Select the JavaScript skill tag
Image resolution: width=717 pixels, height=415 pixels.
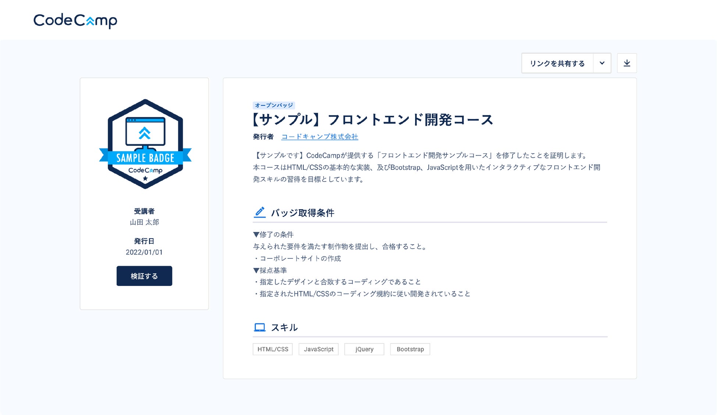pyautogui.click(x=318, y=349)
